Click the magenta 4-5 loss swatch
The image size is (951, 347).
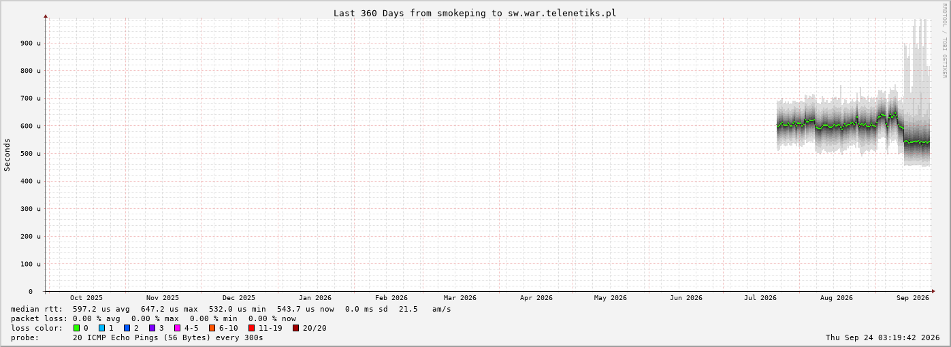(x=177, y=328)
